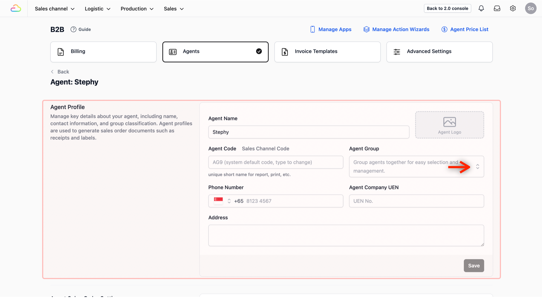Switch to the Invoice Templates tab
Viewport: 542px width, 298px height.
327,52
